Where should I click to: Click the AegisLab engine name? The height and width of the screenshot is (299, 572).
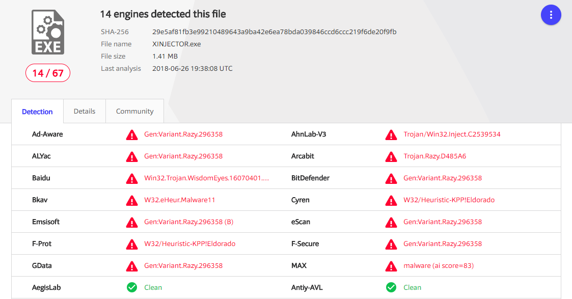coord(46,287)
